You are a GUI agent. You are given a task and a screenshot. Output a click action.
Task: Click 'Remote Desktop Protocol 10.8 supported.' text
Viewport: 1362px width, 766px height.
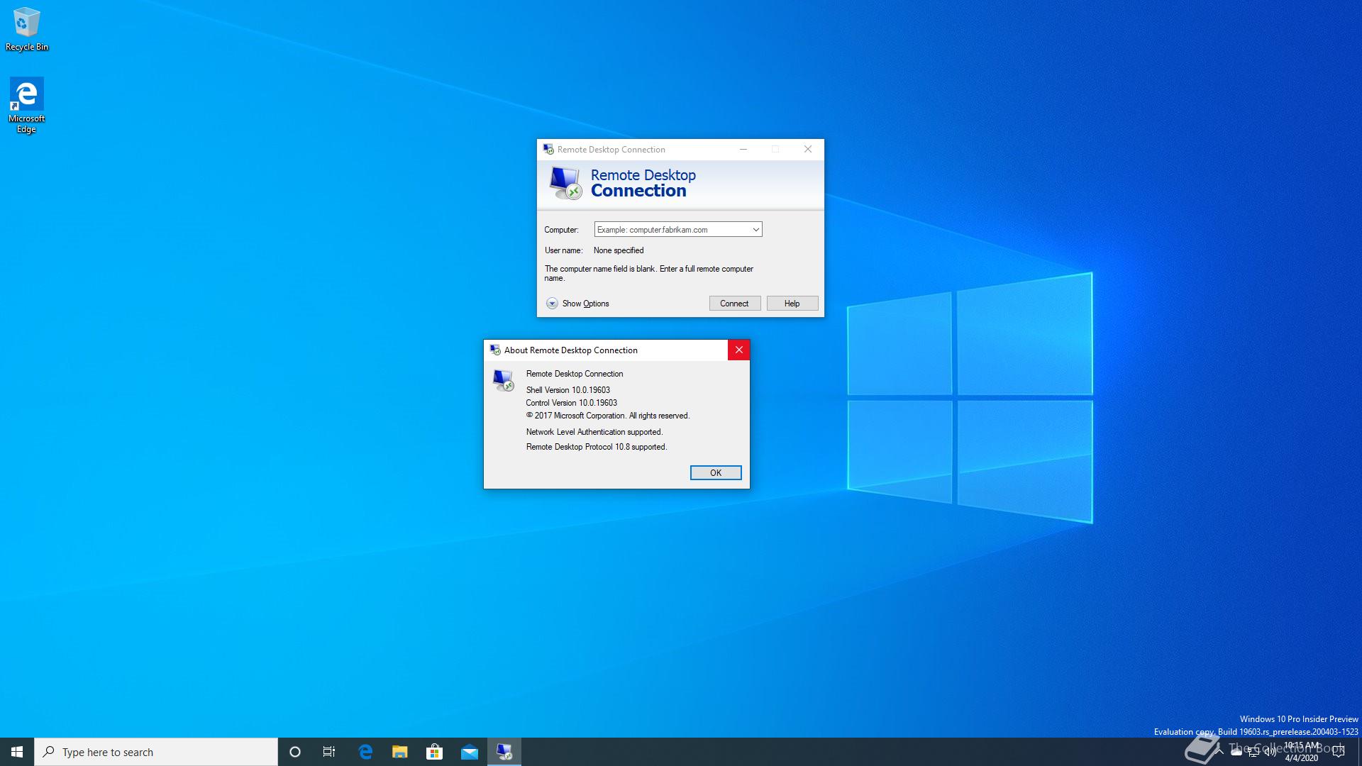coord(597,447)
